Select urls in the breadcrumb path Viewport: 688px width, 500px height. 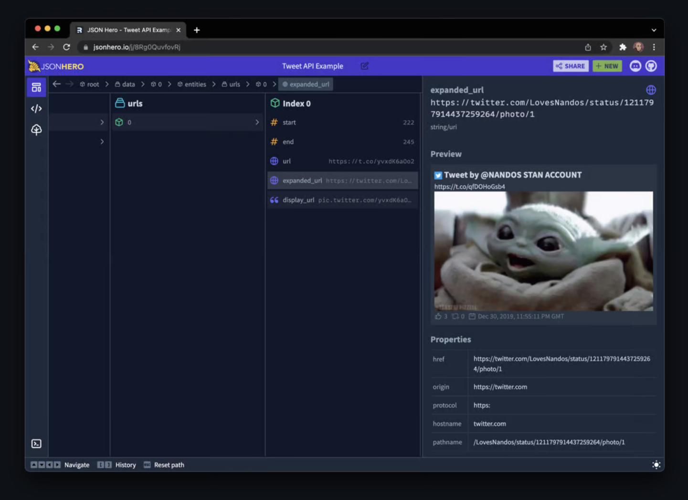(x=231, y=84)
